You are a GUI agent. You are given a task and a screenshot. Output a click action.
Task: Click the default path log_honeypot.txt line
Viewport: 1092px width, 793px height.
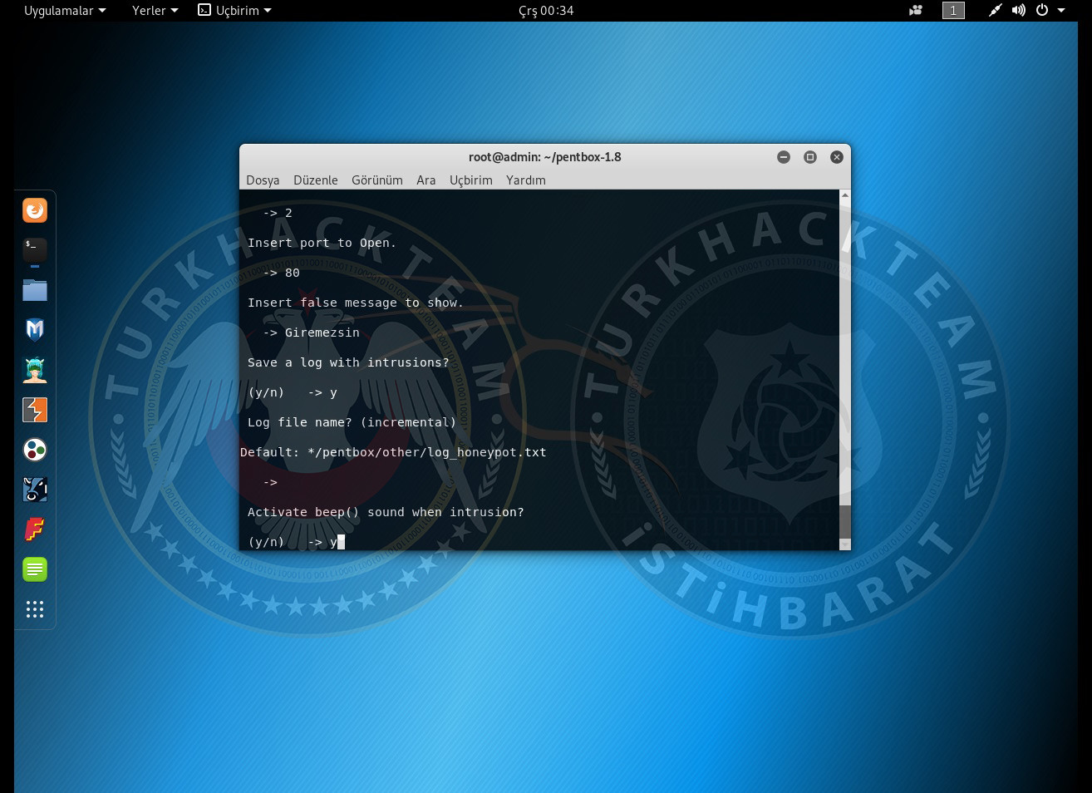click(x=393, y=452)
